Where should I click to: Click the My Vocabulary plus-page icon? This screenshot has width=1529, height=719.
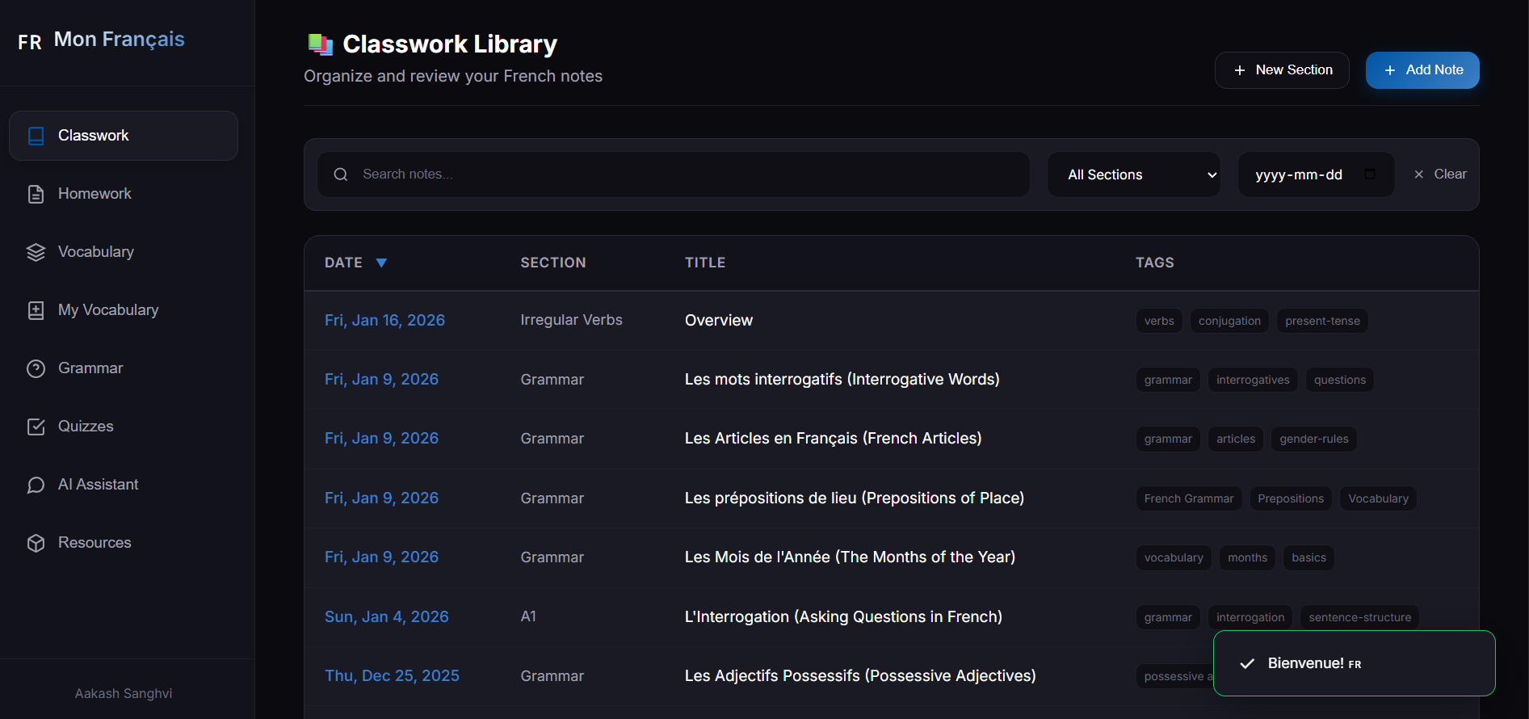pyautogui.click(x=36, y=310)
